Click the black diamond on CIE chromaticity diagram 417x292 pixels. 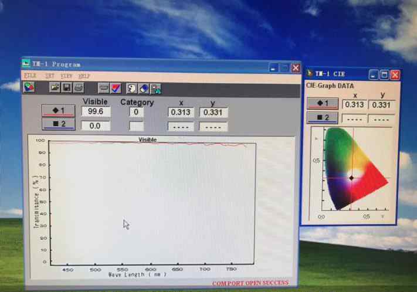pyautogui.click(x=352, y=178)
